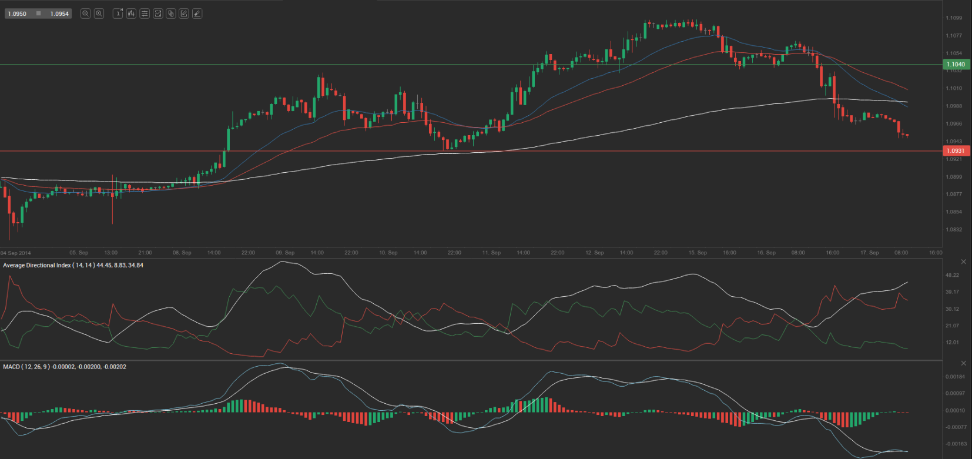Click the 1.0950 bid price button

(x=18, y=14)
